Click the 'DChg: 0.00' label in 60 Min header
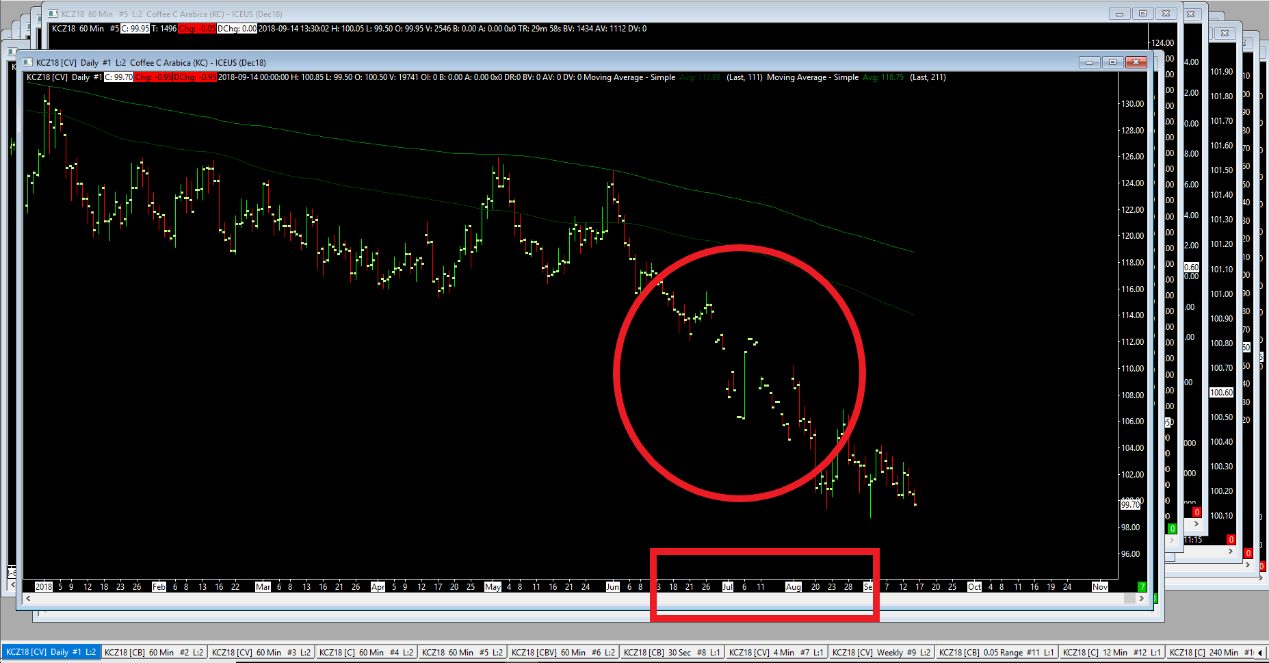The image size is (1269, 663). click(237, 29)
